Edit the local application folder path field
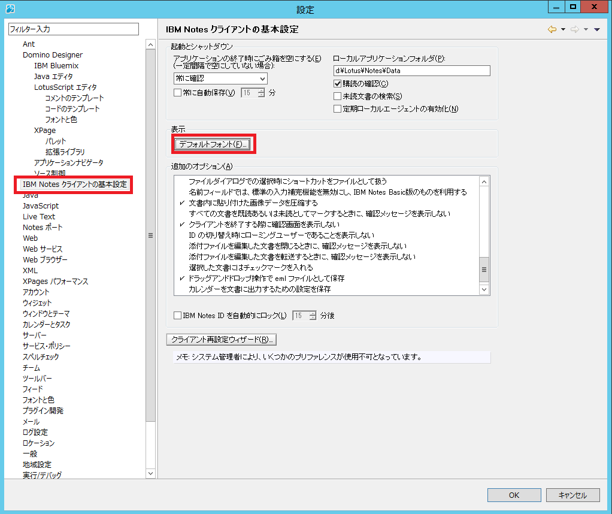Viewport: 612px width, 514px height. pyautogui.click(x=412, y=71)
